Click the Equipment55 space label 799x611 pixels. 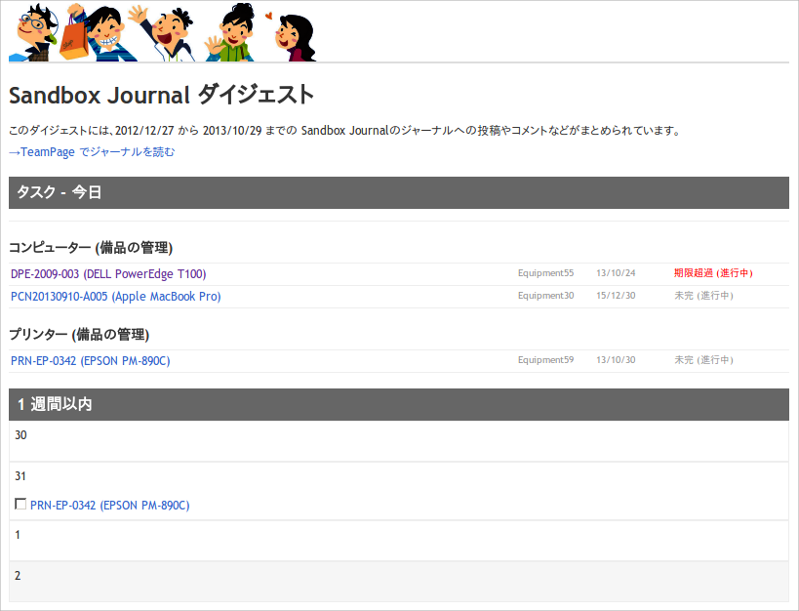point(545,273)
